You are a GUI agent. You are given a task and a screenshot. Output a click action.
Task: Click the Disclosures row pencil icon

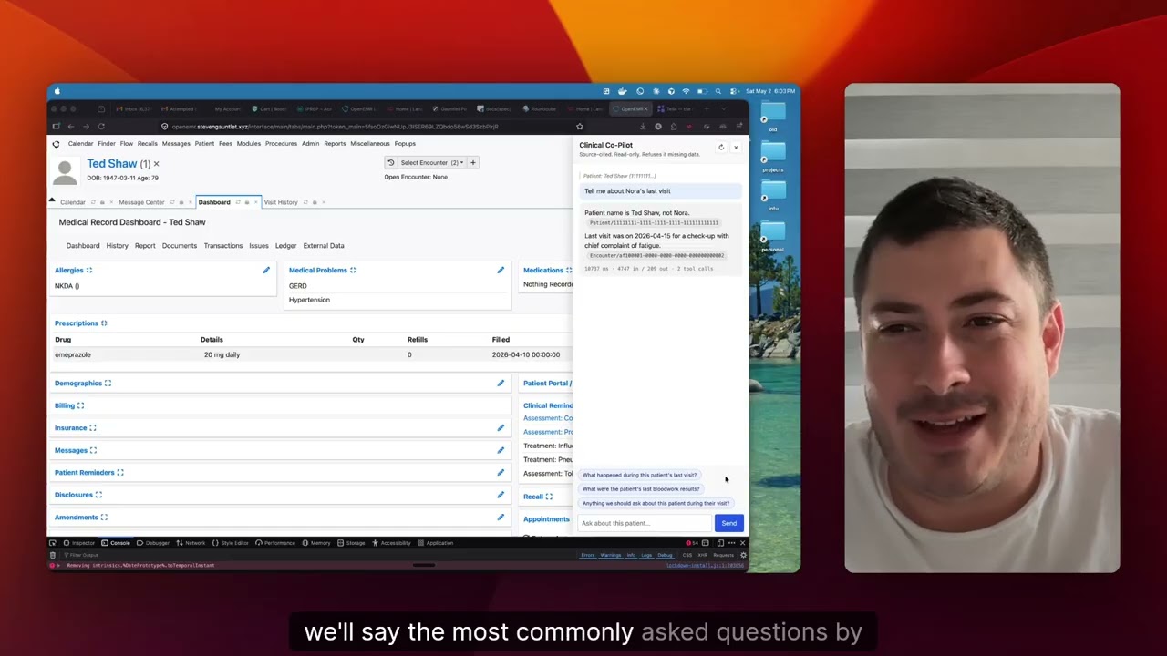tap(501, 495)
